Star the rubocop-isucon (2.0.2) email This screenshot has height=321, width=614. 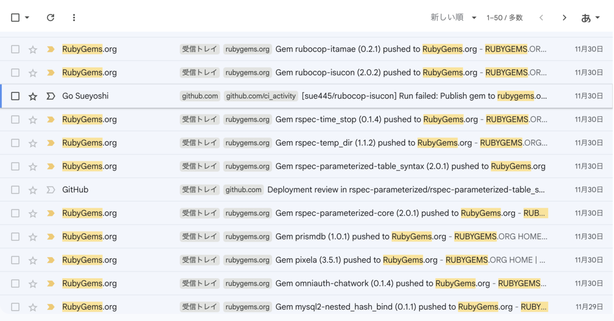(x=33, y=73)
